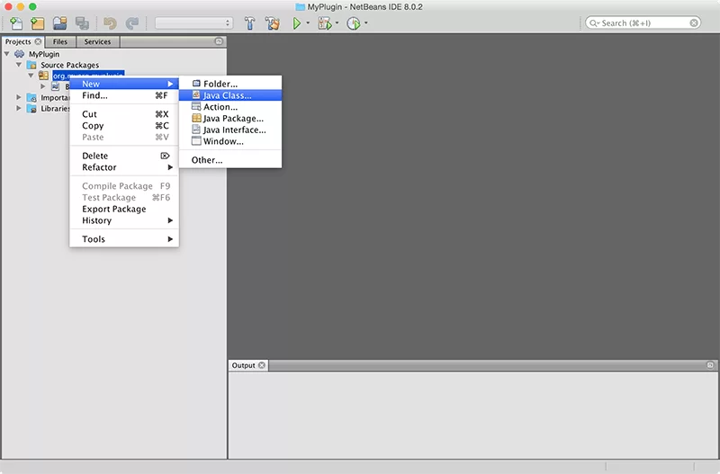Open the History submenu
The height and width of the screenshot is (474, 720).
[x=124, y=220]
